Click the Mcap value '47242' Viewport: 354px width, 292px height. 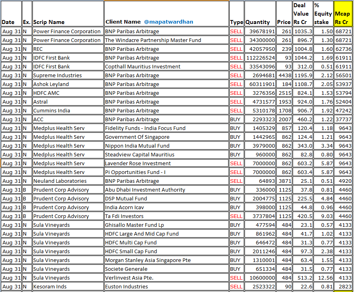[x=344, y=110]
